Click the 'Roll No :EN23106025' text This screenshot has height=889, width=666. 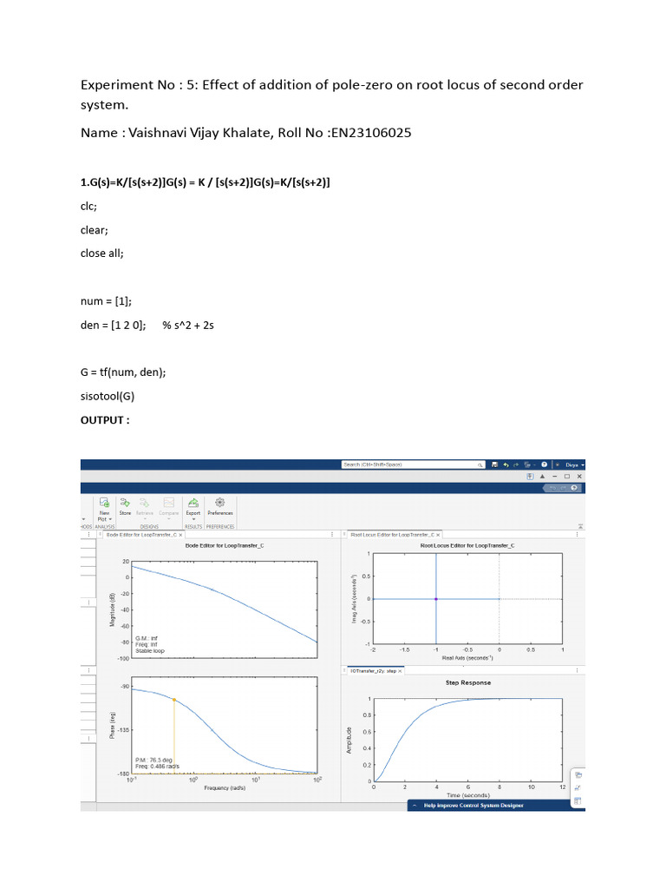344,133
